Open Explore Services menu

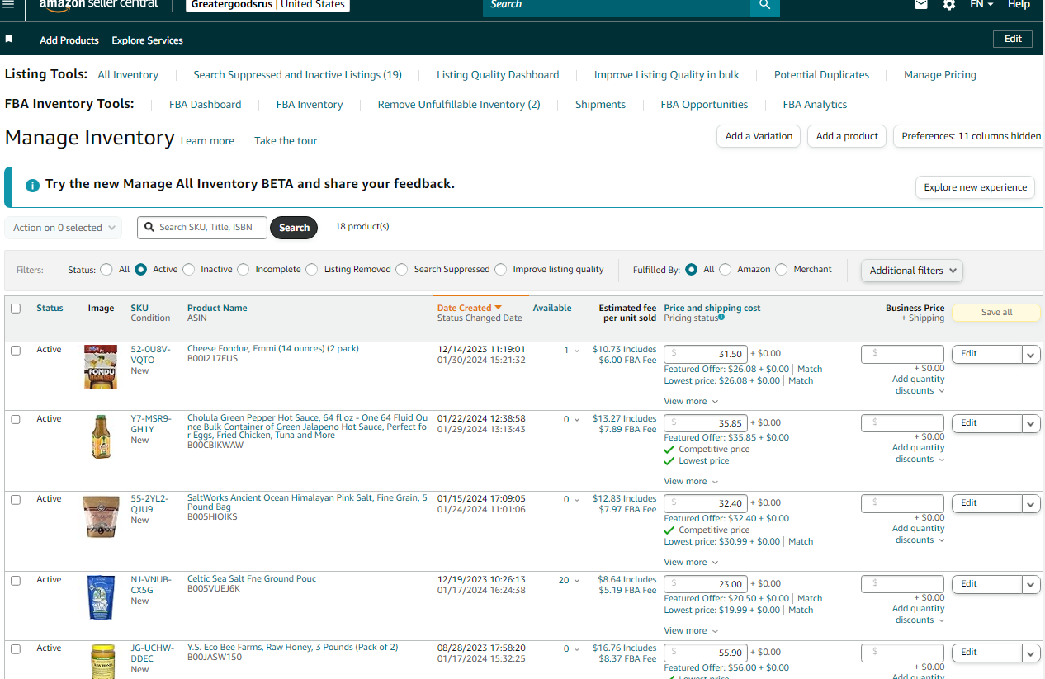[148, 40]
